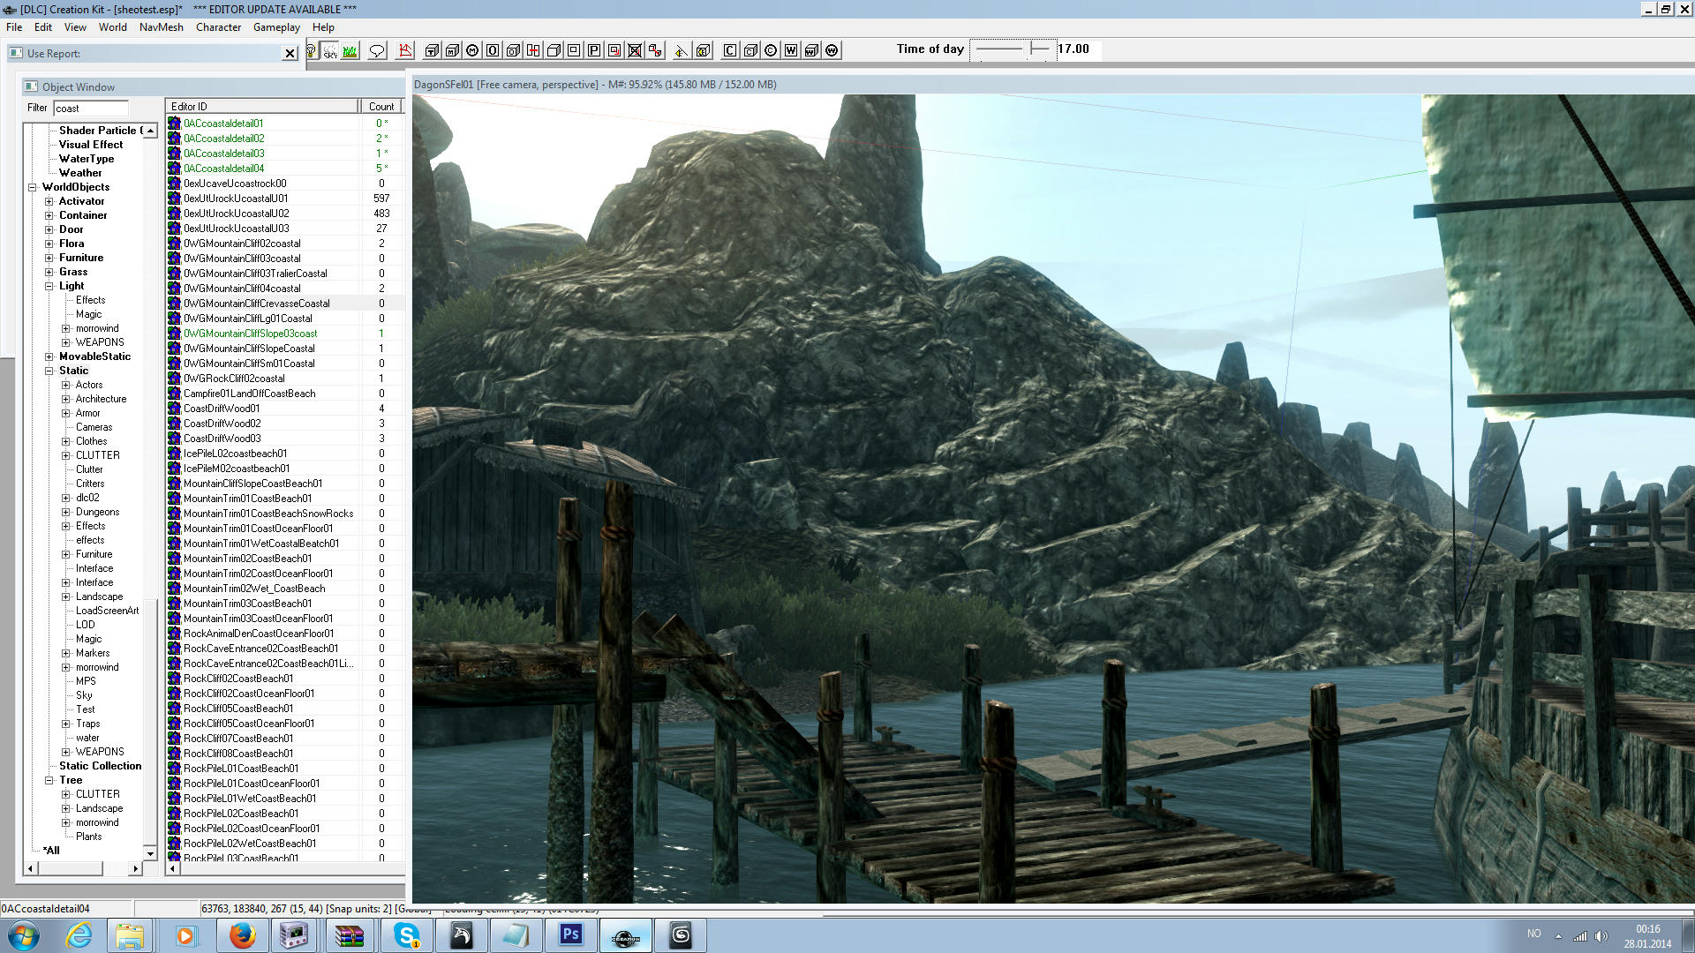Toggle the grass display icon
Image resolution: width=1695 pixels, height=953 pixels.
pyautogui.click(x=350, y=51)
